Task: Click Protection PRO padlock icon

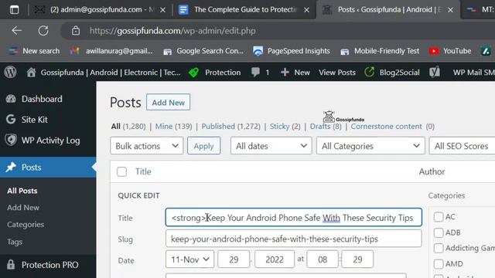Action: coord(11,264)
